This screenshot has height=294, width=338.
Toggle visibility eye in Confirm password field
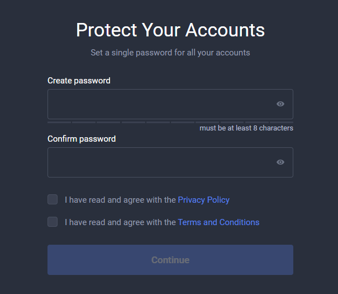(280, 162)
